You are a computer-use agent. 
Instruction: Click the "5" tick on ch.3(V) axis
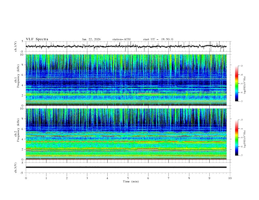[x=23, y=162]
